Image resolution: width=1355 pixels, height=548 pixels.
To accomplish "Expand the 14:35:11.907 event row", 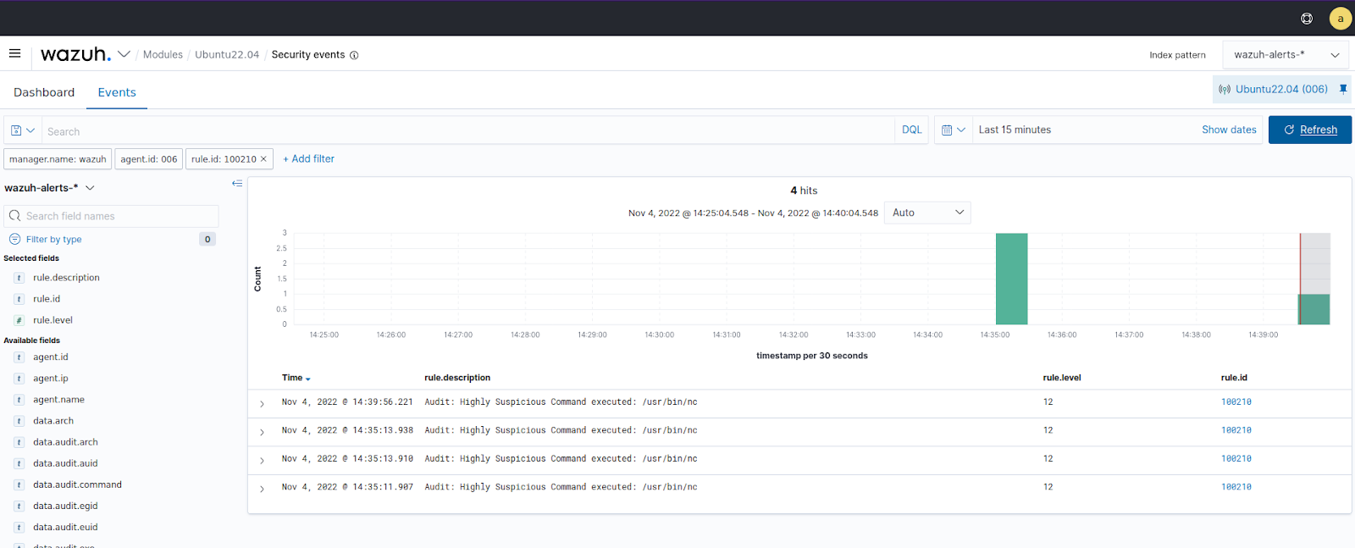I will point(262,489).
